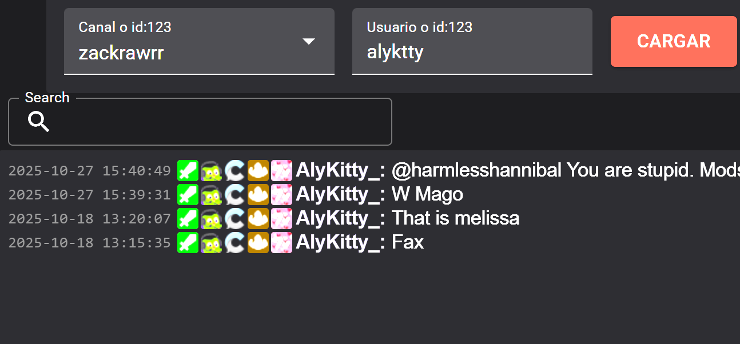Expand the Canal o id zackrawrr combo box
The width and height of the screenshot is (740, 344).
coord(199,41)
